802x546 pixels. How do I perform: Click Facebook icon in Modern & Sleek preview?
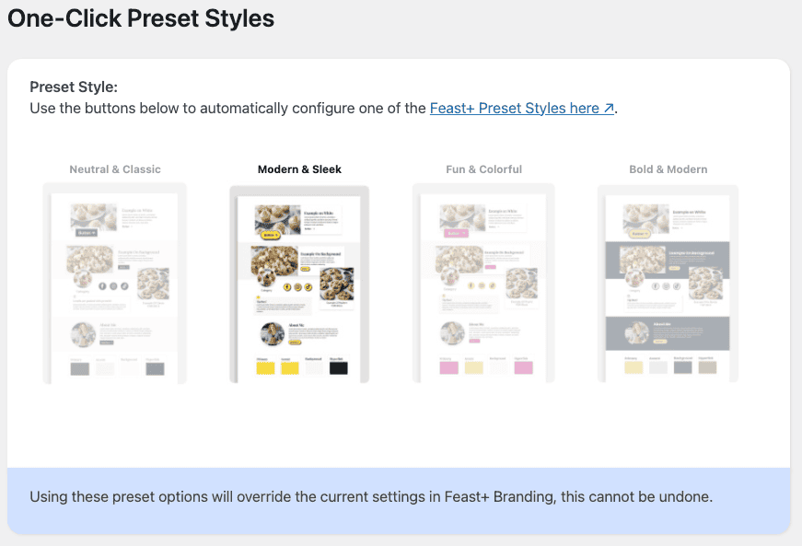(x=286, y=286)
